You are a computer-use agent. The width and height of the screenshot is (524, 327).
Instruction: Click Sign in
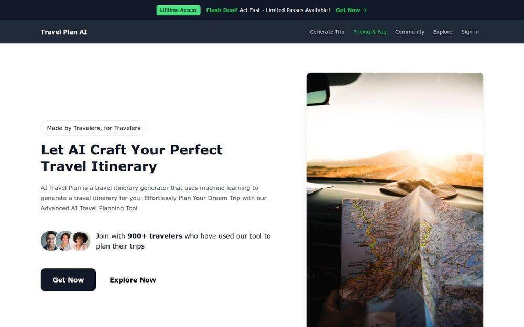click(470, 32)
